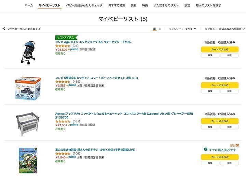Image resolution: width=246 pixels, height=179 pixels.
Task: Click the green purchased checkmark icon
Action: [x=205, y=150]
